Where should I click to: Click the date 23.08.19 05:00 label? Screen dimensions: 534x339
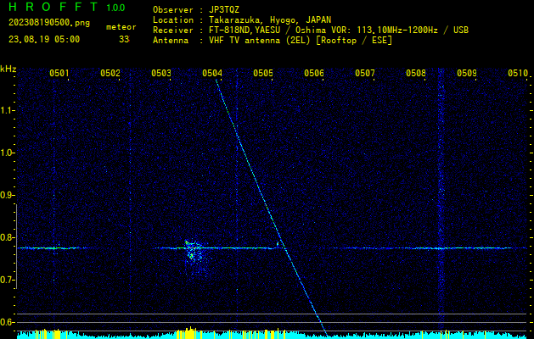(44, 39)
